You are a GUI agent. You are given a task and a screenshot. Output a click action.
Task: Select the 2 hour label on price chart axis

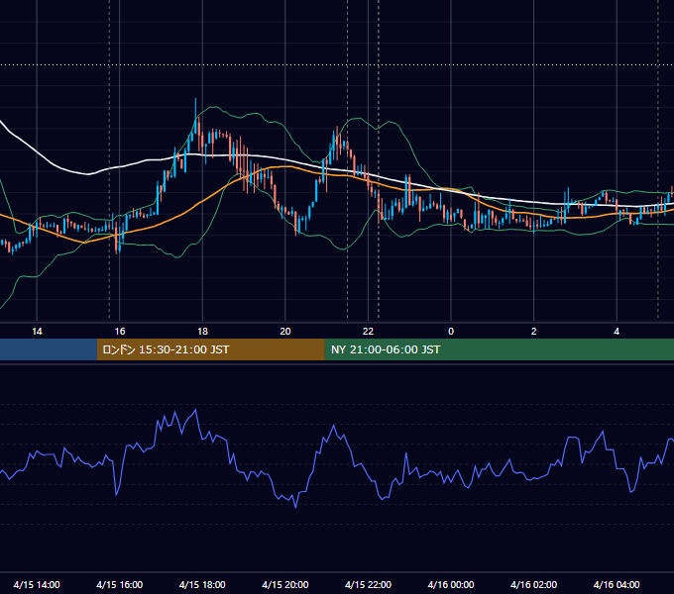click(x=534, y=332)
